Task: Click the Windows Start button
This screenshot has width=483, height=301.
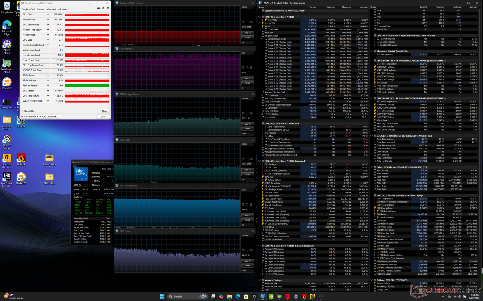Action: pos(162,296)
